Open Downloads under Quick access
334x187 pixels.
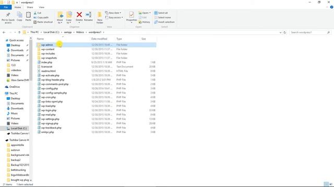coord(17,50)
